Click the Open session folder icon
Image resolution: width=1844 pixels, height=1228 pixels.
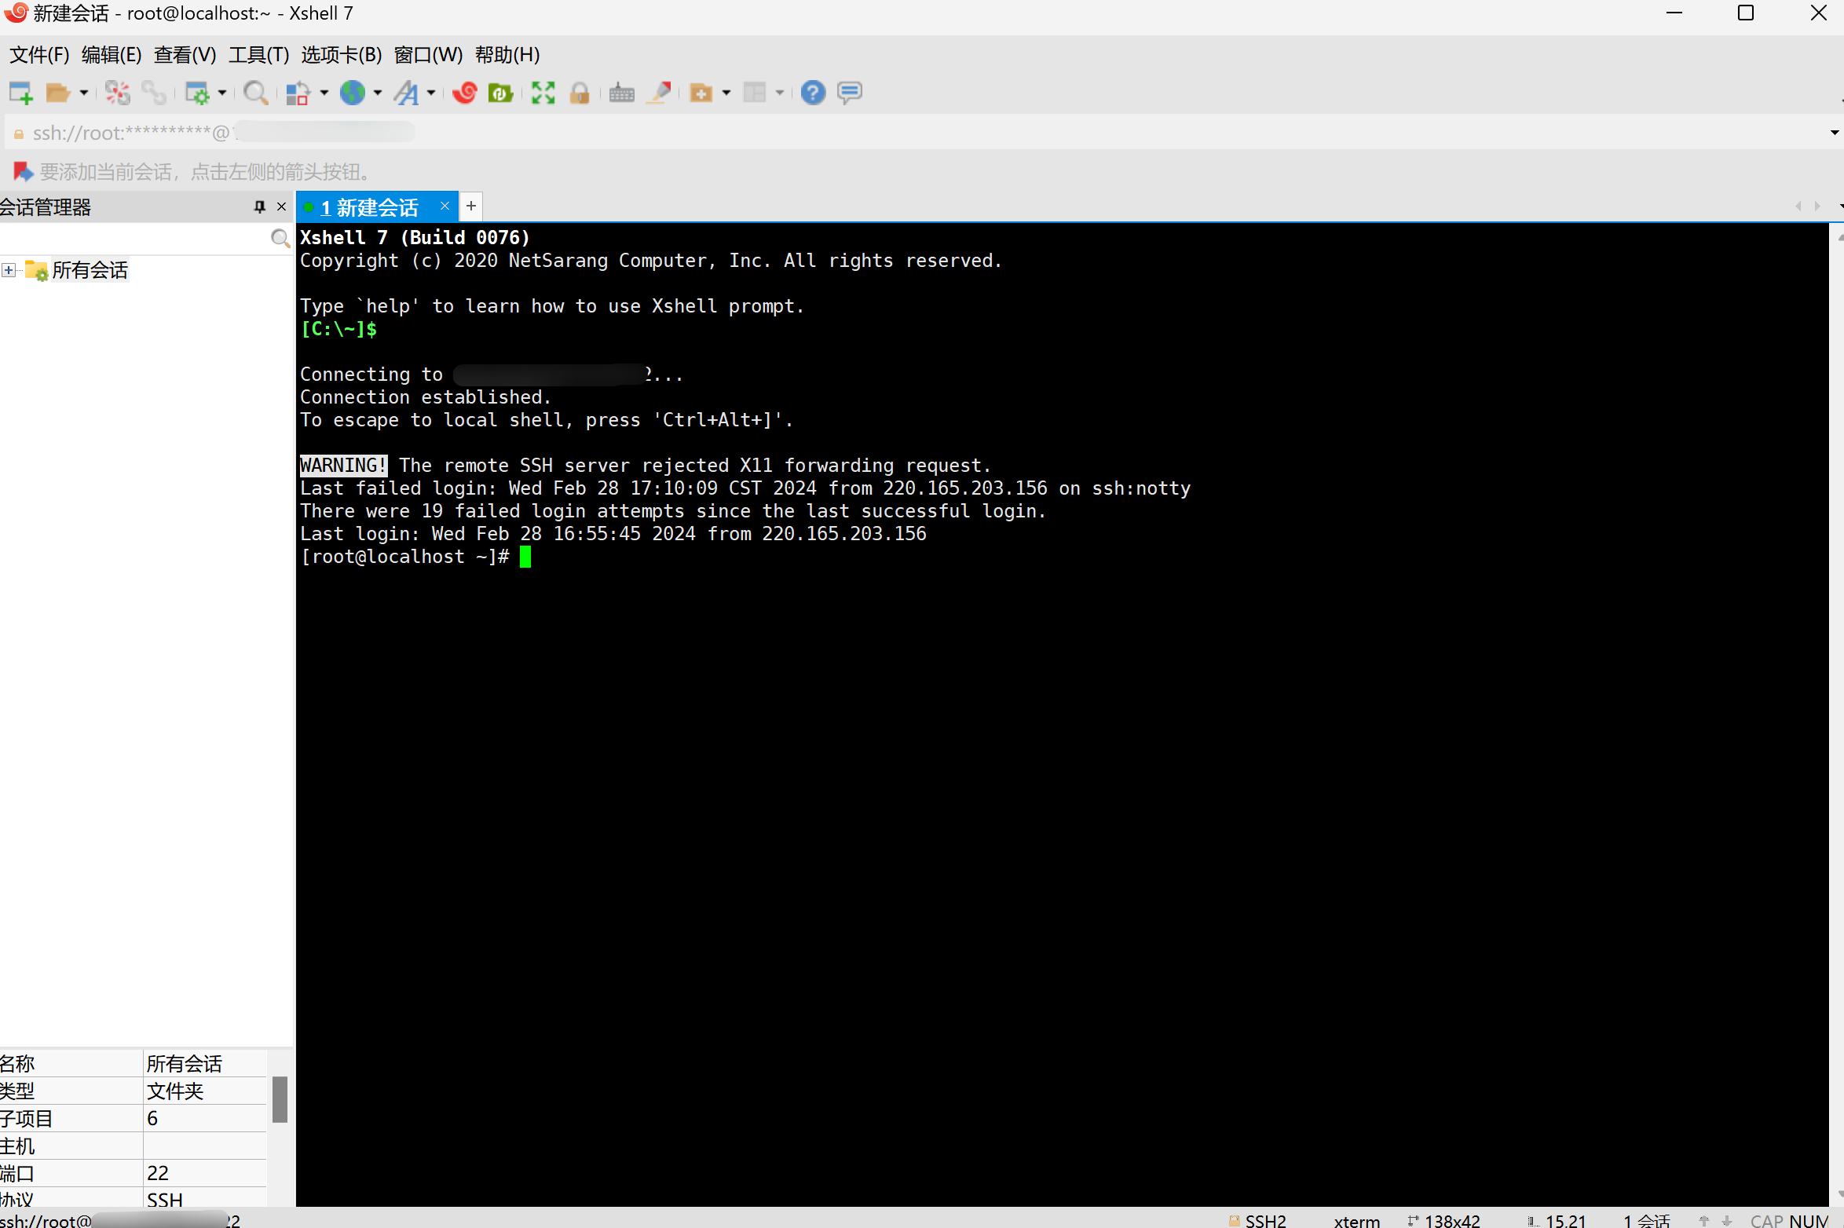[57, 93]
